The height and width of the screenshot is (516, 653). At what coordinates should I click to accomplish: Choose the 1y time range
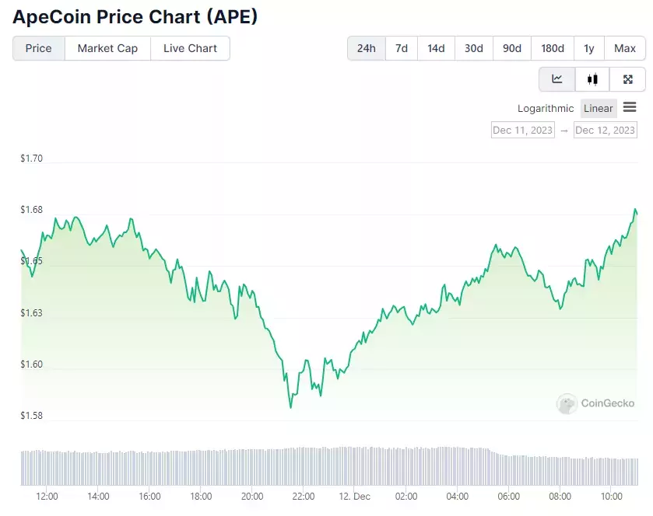[x=589, y=48]
